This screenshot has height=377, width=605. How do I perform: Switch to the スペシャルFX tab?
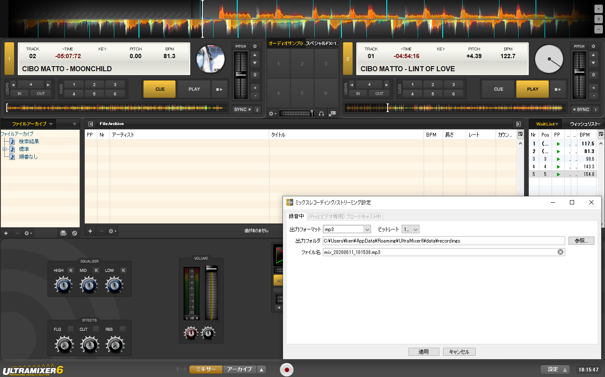click(322, 43)
